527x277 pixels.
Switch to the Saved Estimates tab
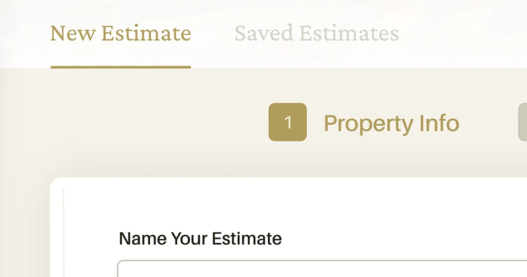pyautogui.click(x=316, y=33)
